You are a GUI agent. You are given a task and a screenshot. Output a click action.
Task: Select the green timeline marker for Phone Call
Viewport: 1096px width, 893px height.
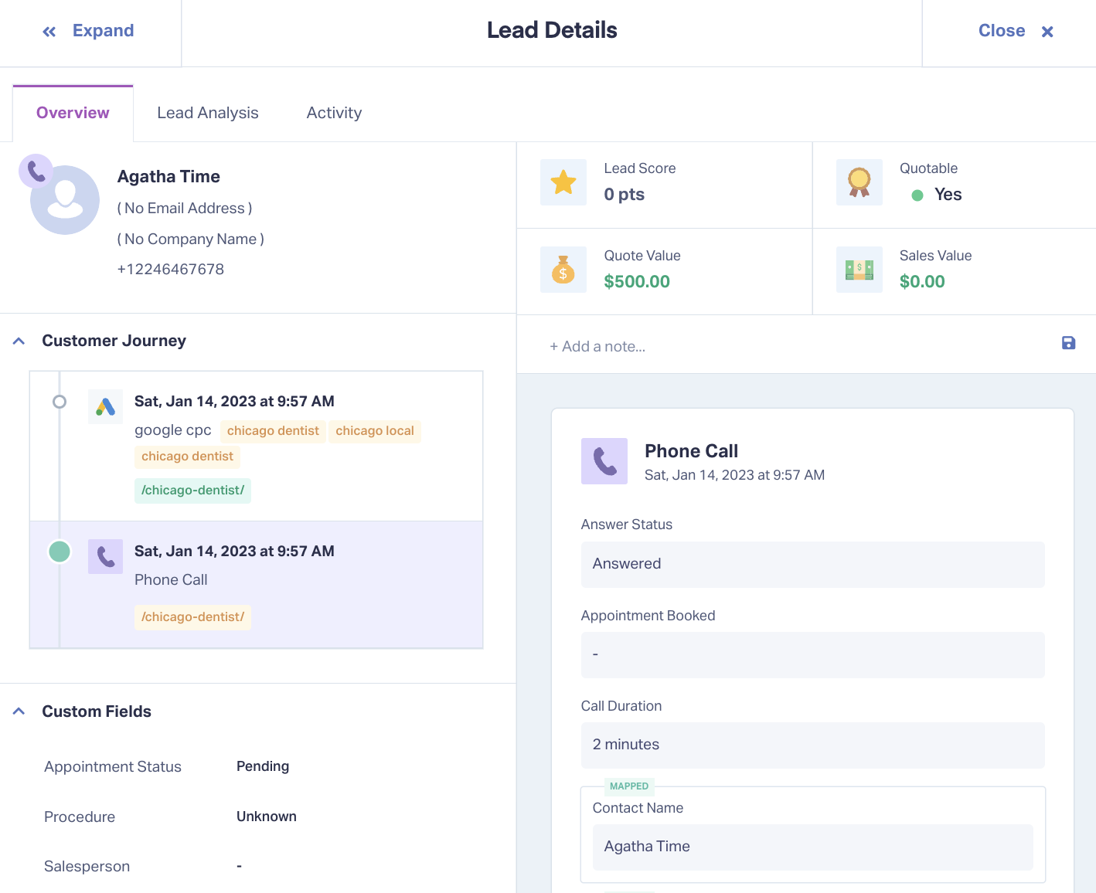(x=60, y=552)
